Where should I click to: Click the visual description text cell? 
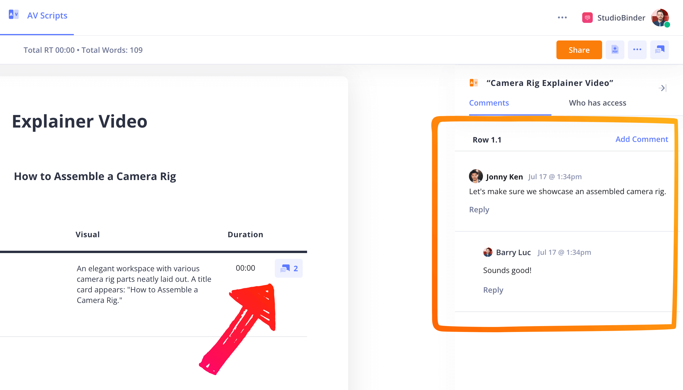pyautogui.click(x=144, y=284)
